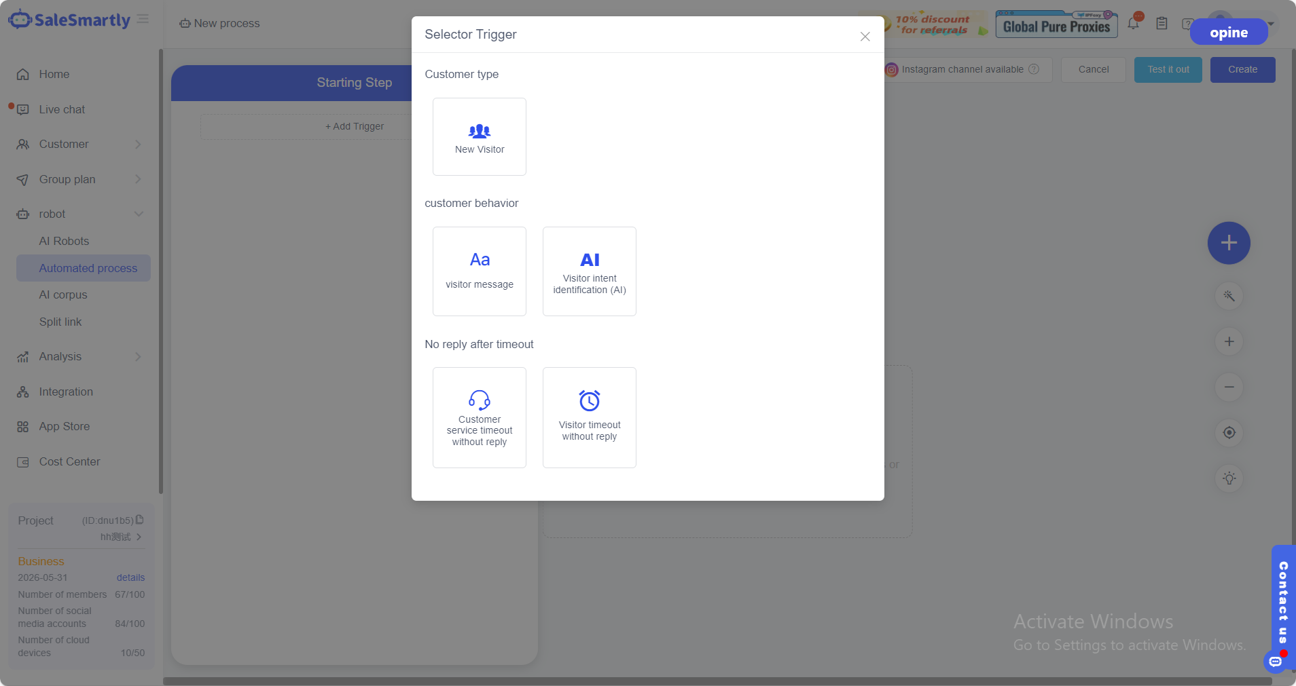Collapse sidebar with hamburger icon

pos(143,19)
